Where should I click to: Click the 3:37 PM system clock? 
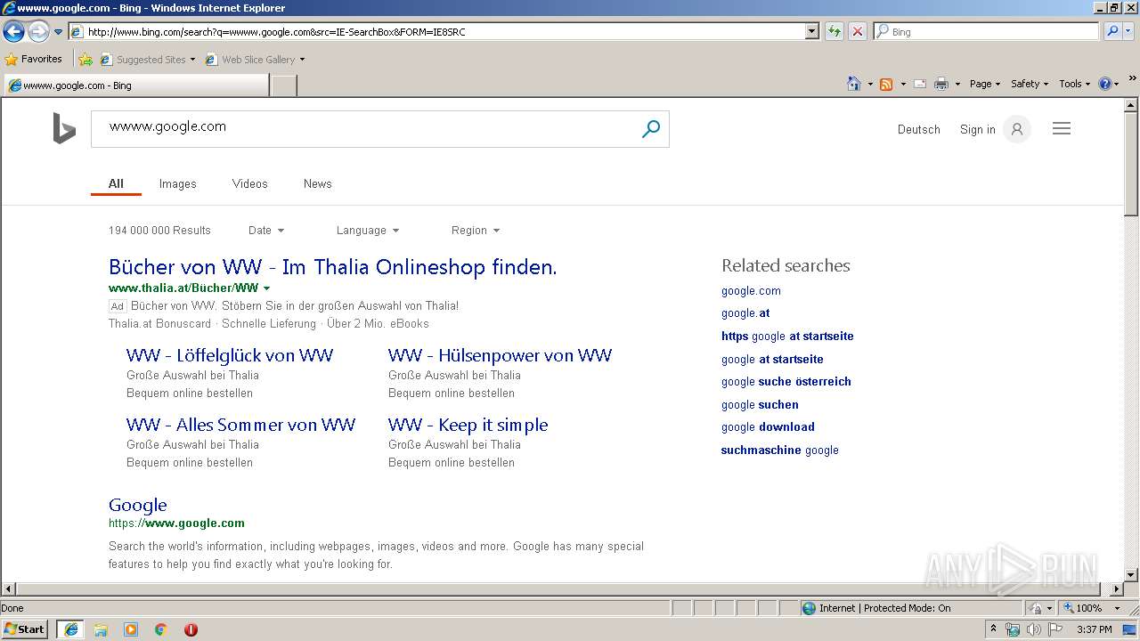coord(1094,629)
